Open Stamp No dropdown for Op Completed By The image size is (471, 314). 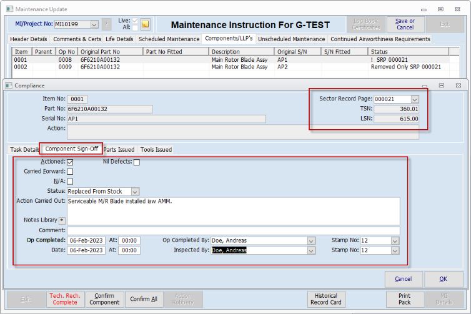(395, 241)
